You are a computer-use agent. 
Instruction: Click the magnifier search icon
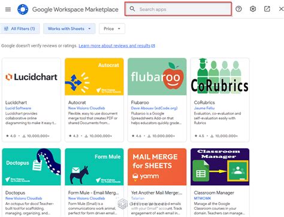click(x=132, y=9)
